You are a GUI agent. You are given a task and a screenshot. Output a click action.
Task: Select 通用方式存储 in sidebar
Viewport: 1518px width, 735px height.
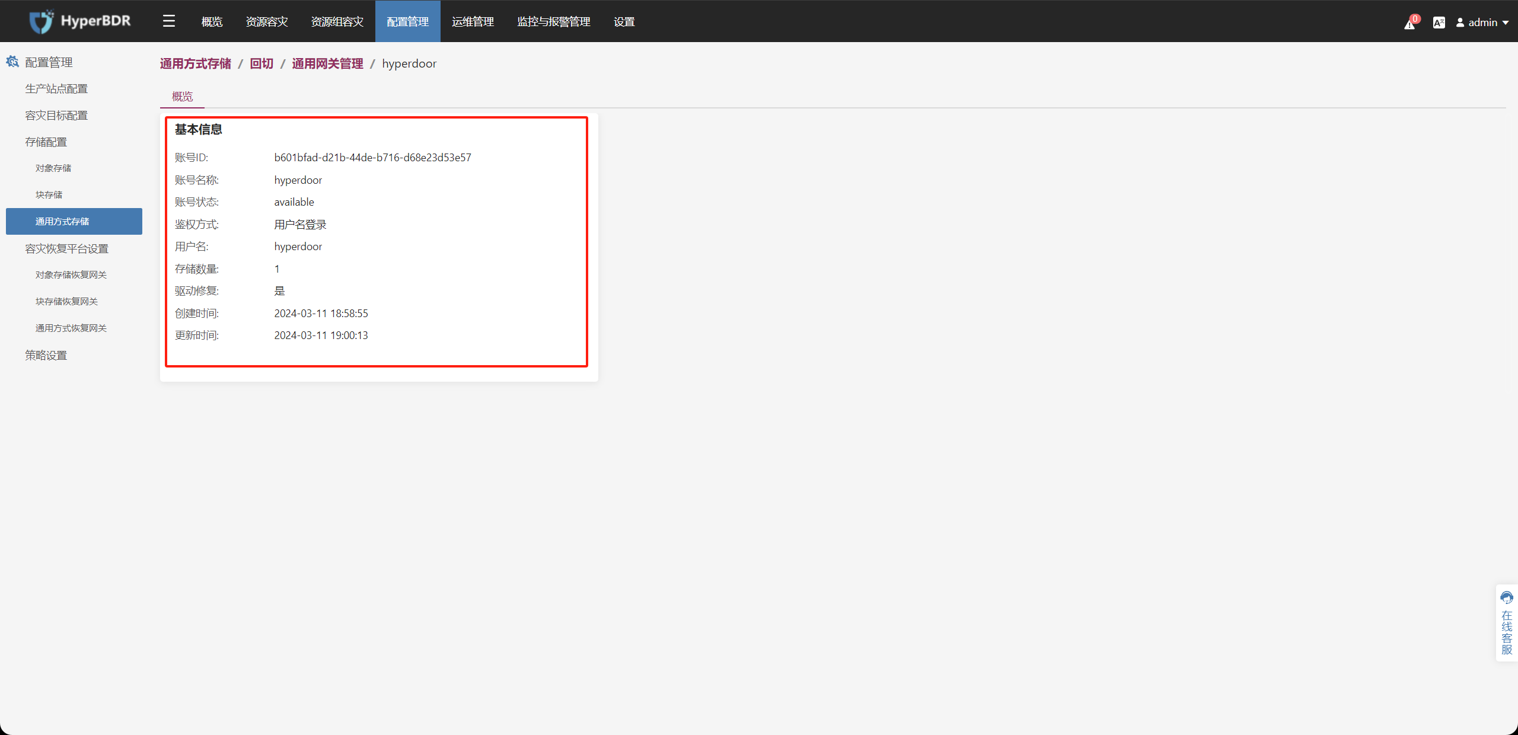click(x=74, y=221)
